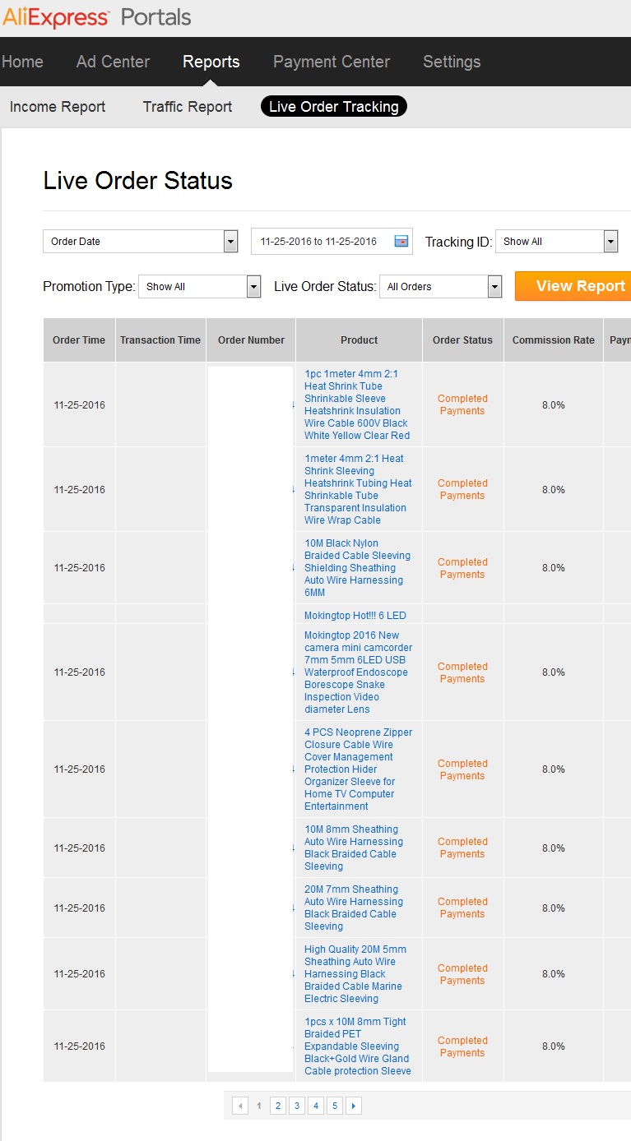Click the Live Order Status page heading
This screenshot has height=1141, width=631.
click(x=138, y=181)
